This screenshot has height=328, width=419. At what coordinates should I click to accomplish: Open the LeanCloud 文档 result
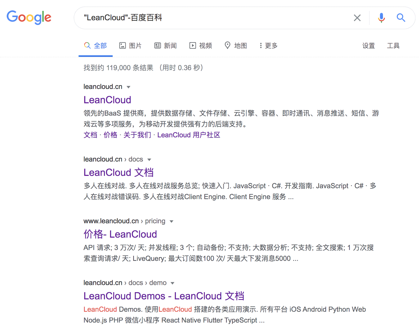(119, 172)
